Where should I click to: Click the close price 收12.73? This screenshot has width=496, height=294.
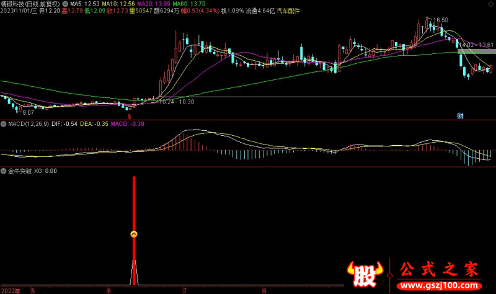click(x=117, y=11)
